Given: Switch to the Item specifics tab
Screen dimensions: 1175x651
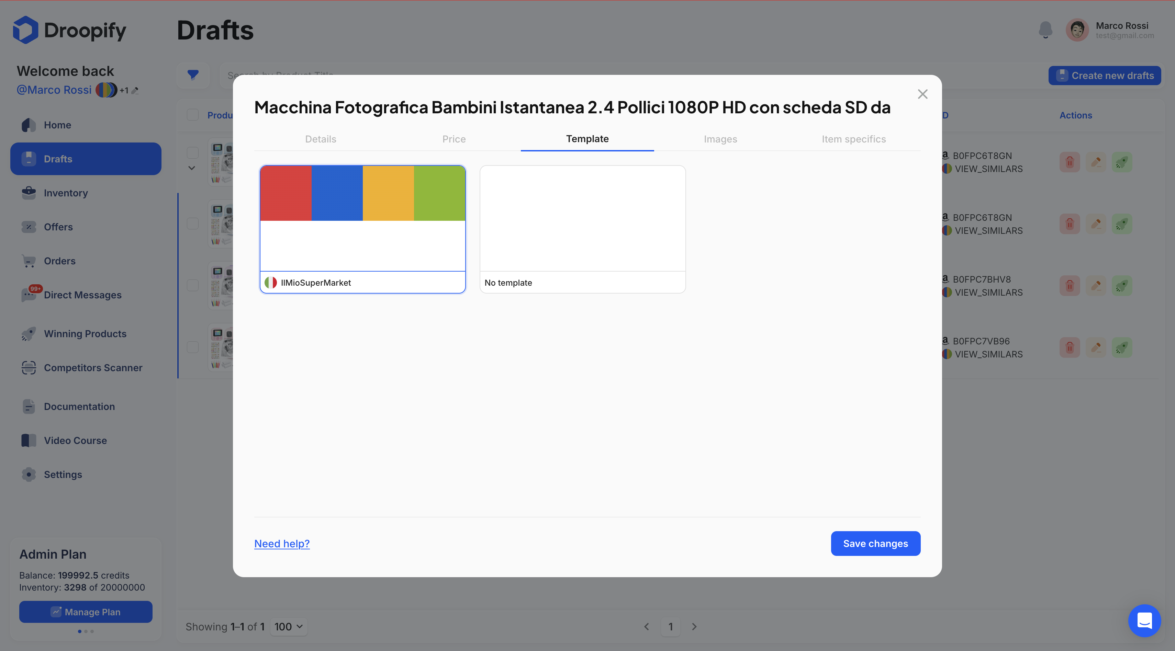Looking at the screenshot, I should [x=853, y=139].
